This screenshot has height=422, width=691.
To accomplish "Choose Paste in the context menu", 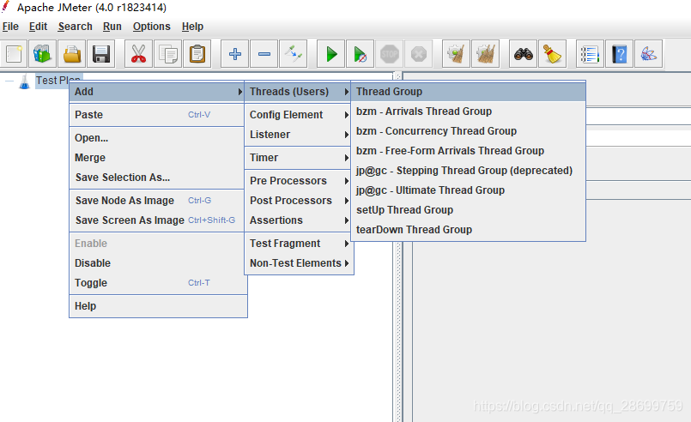I will pyautogui.click(x=157, y=115).
